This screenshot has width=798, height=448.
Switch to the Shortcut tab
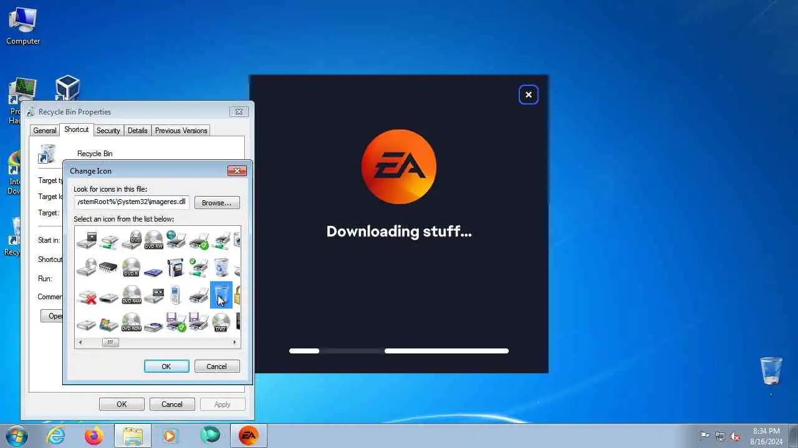(76, 129)
